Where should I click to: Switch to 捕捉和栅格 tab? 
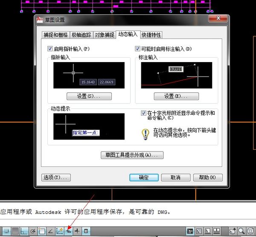click(55, 35)
